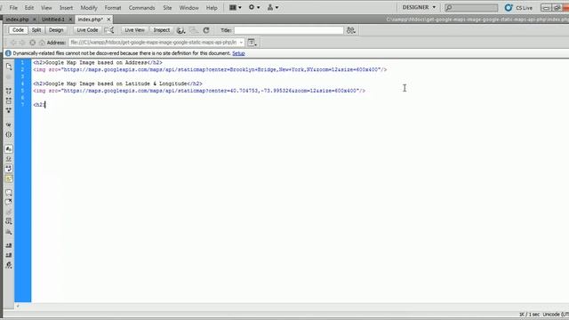The height and width of the screenshot is (320, 569).
Task: Toggle Word Wrap in coding toolbar
Action: tap(9, 169)
